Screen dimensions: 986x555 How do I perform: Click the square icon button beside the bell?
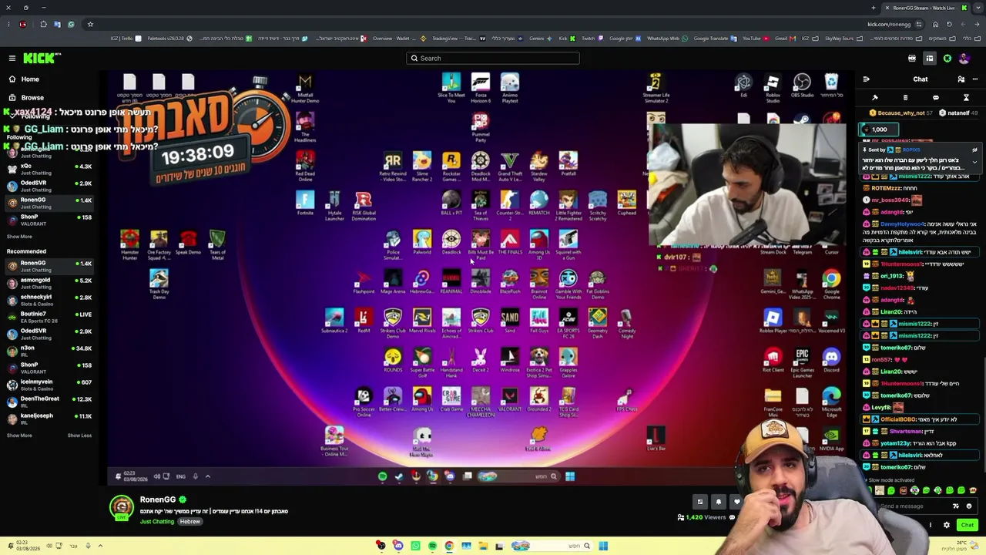(700, 502)
